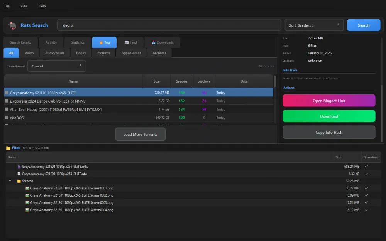
Task: Uncheck download for Screen0004.png
Action: point(366,210)
